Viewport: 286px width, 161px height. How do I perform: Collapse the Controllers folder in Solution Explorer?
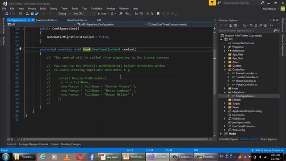coord(225,70)
